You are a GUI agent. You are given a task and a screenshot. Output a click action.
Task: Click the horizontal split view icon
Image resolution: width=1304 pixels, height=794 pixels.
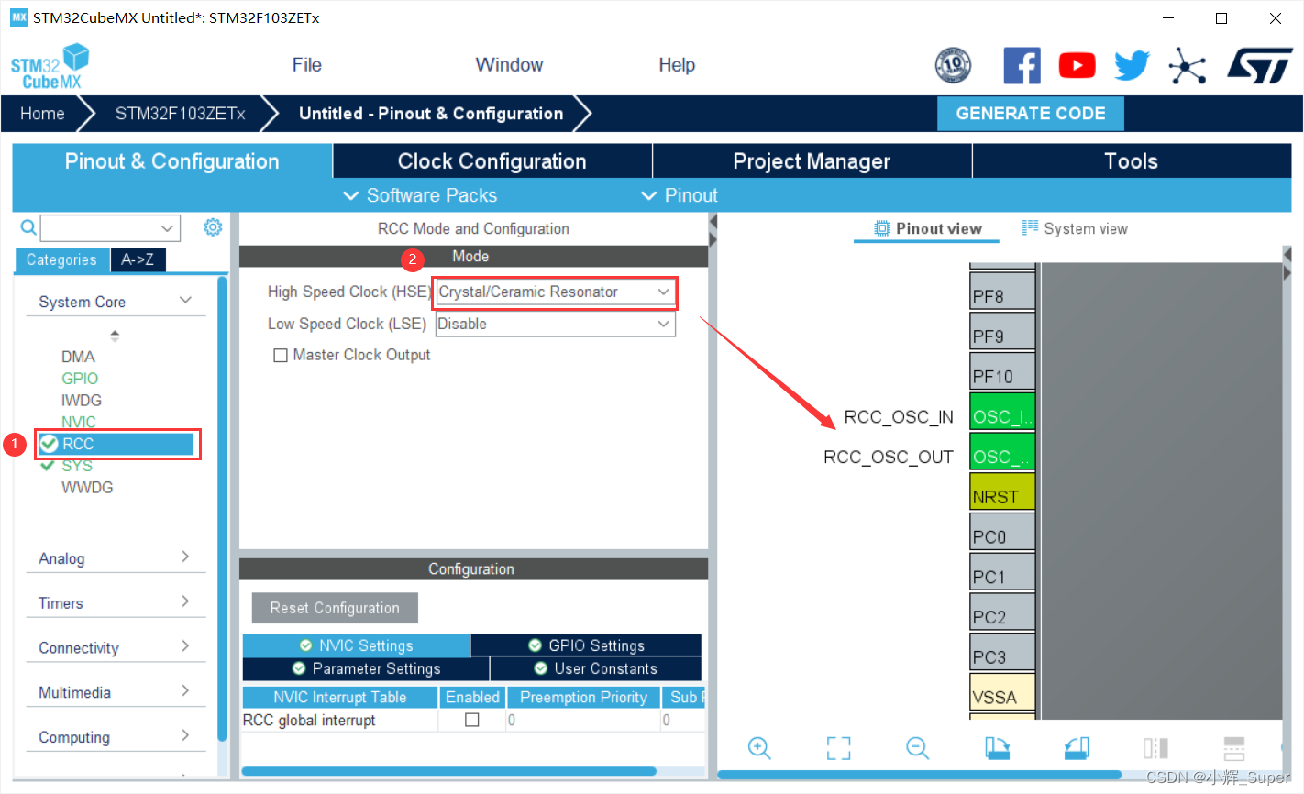(x=1234, y=748)
